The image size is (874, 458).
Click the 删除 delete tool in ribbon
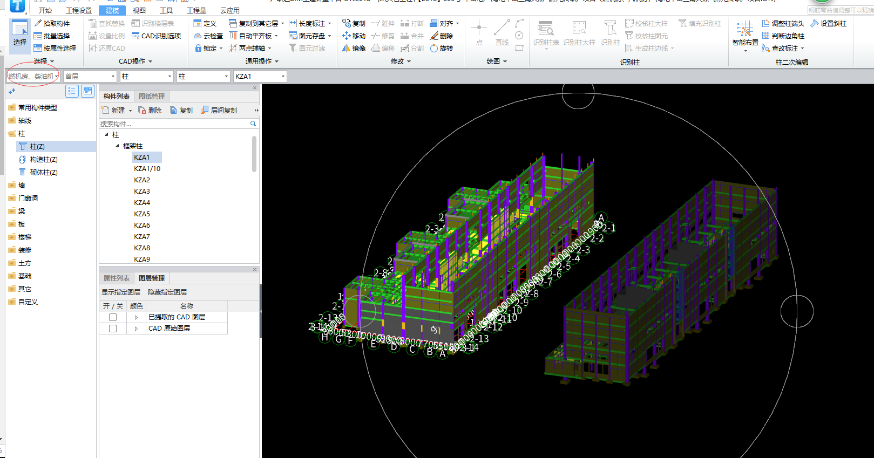pos(442,36)
